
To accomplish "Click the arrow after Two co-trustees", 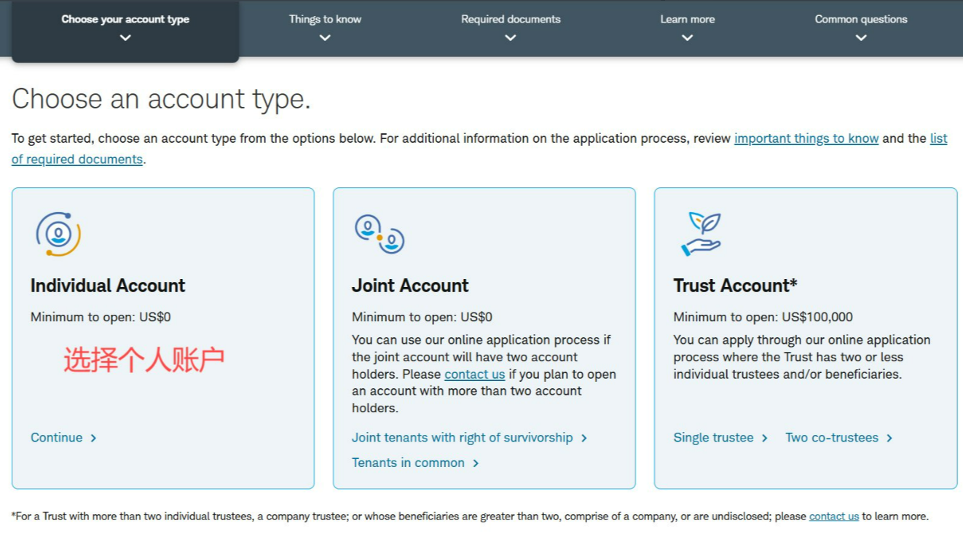I will (x=889, y=438).
